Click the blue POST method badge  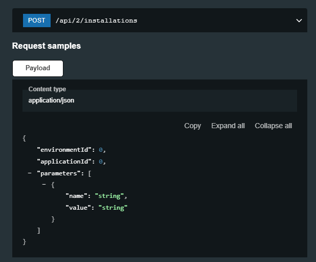tap(36, 21)
